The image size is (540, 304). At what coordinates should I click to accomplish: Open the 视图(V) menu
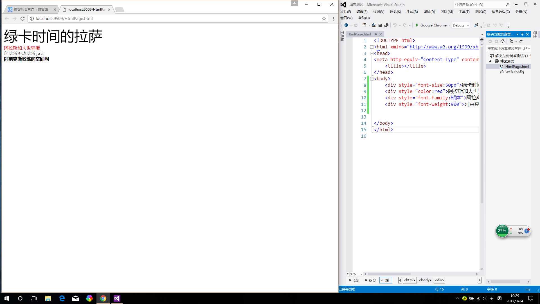[379, 12]
